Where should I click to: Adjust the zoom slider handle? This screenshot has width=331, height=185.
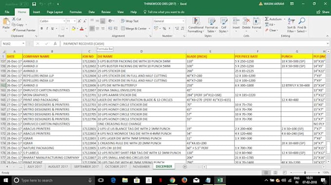point(305,172)
